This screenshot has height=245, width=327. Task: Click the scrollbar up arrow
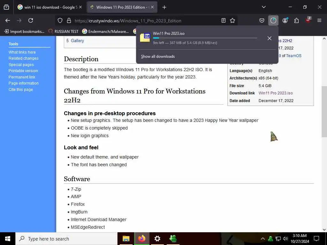(x=324, y=39)
